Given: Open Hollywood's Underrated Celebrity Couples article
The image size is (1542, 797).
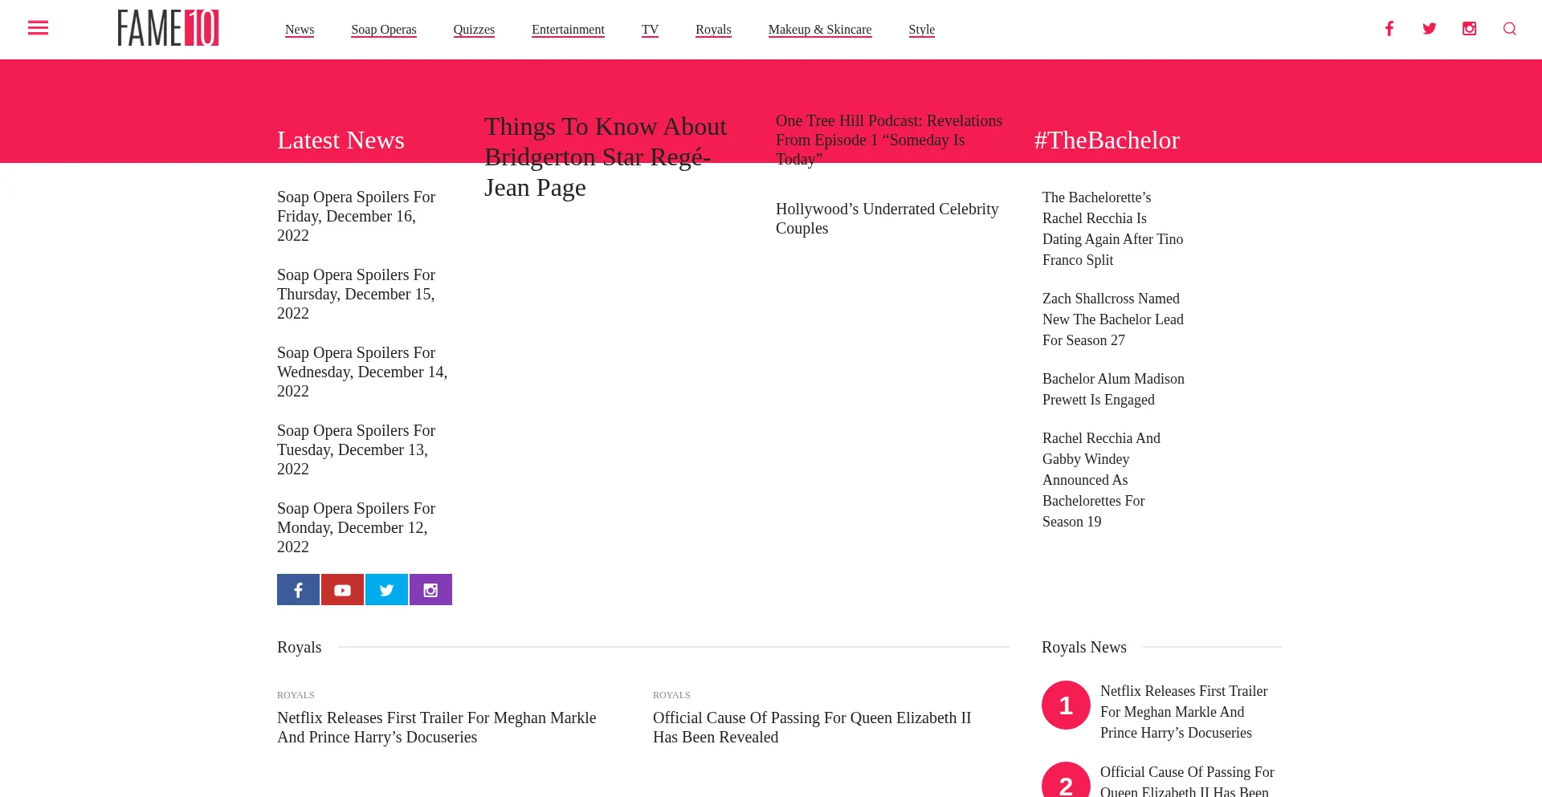Looking at the screenshot, I should pos(887,218).
